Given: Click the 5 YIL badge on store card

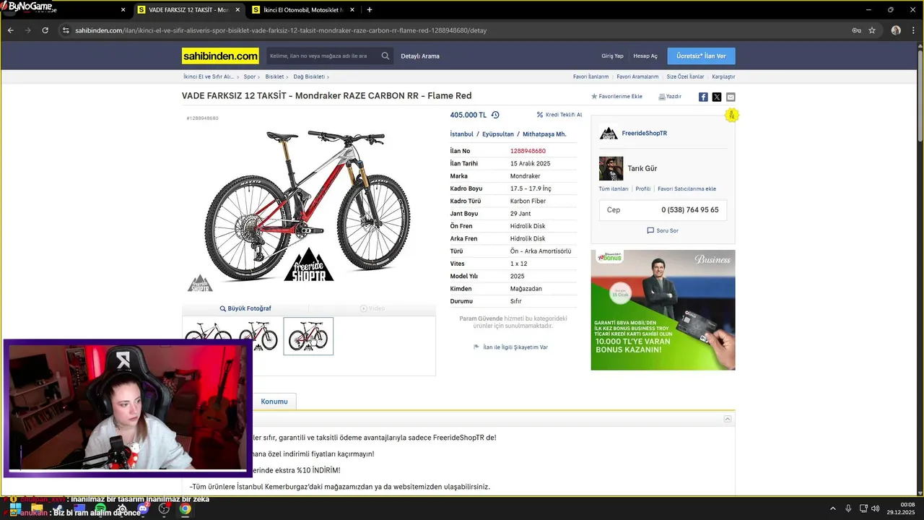Looking at the screenshot, I should click(x=731, y=116).
